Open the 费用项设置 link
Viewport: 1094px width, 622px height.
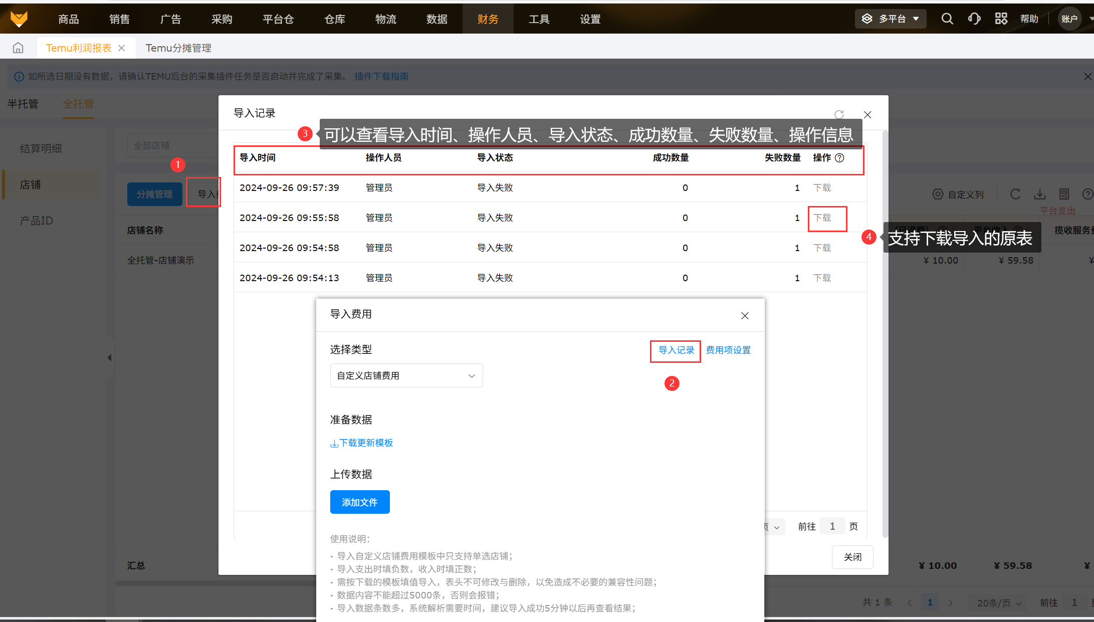pyautogui.click(x=728, y=350)
